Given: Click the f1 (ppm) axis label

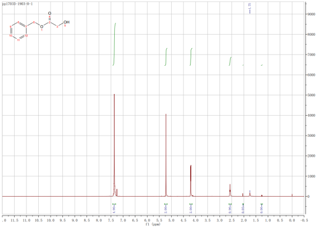Looking at the screenshot, I should (x=153, y=224).
